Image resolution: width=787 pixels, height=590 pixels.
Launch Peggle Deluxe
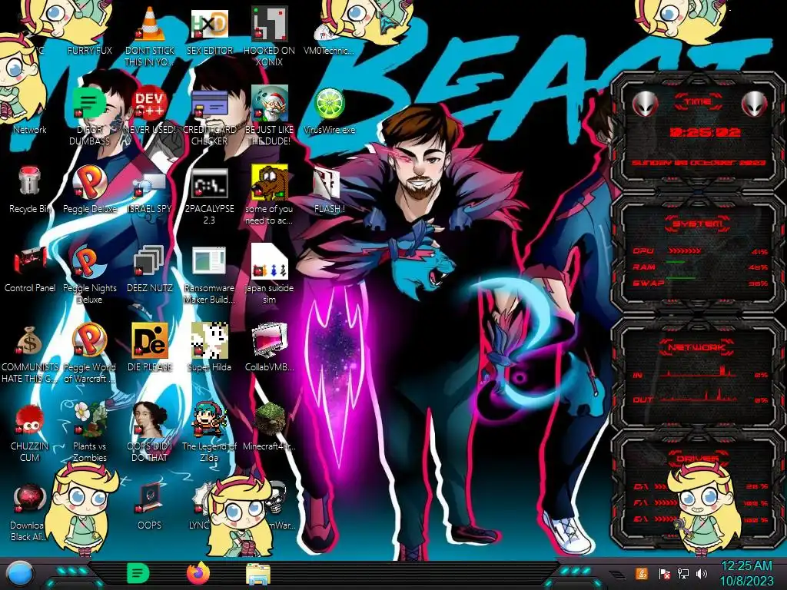pos(89,181)
